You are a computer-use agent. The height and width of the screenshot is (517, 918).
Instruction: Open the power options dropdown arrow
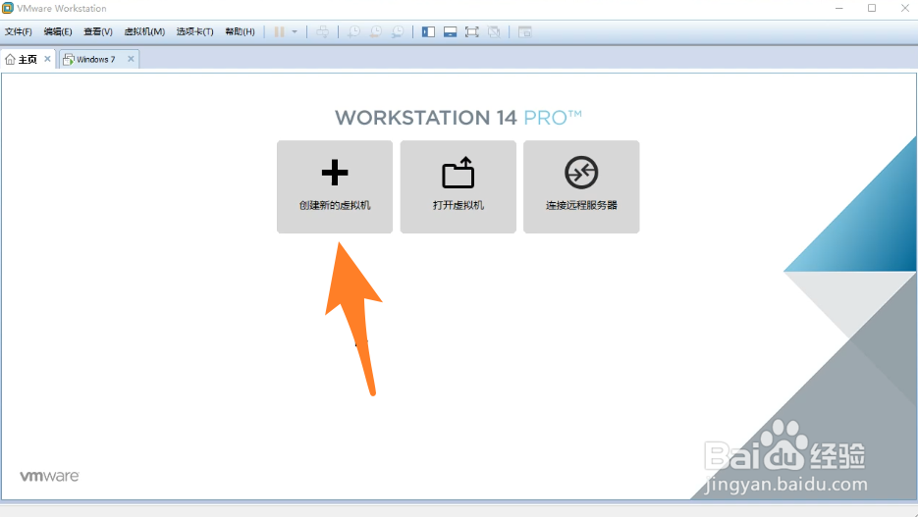click(295, 31)
